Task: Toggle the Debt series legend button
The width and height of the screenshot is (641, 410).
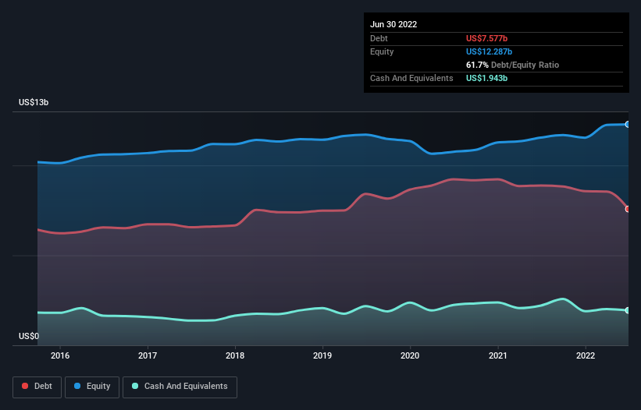Action: [37, 387]
